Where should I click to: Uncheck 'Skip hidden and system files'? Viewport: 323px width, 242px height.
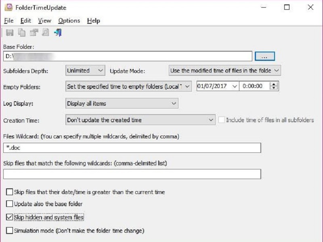pyautogui.click(x=10, y=217)
